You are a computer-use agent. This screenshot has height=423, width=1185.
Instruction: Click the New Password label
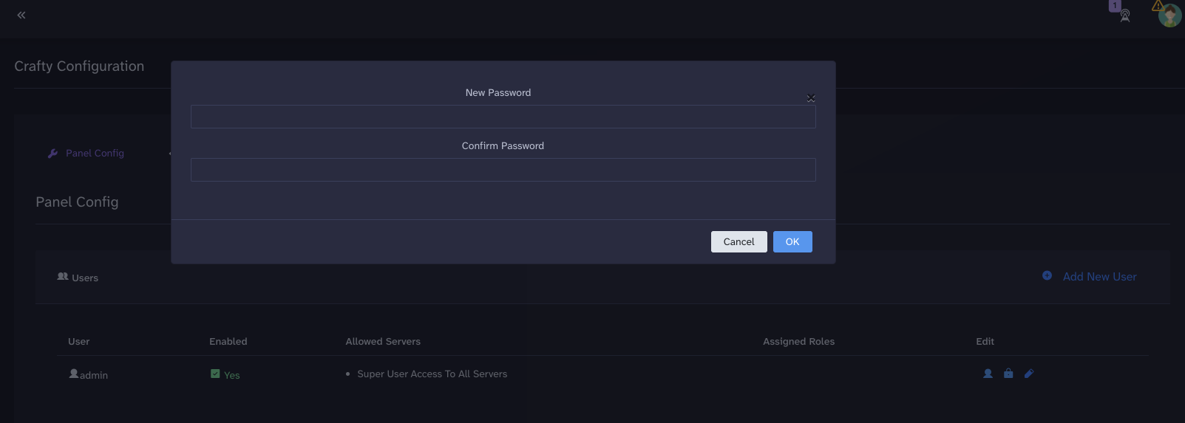(498, 92)
